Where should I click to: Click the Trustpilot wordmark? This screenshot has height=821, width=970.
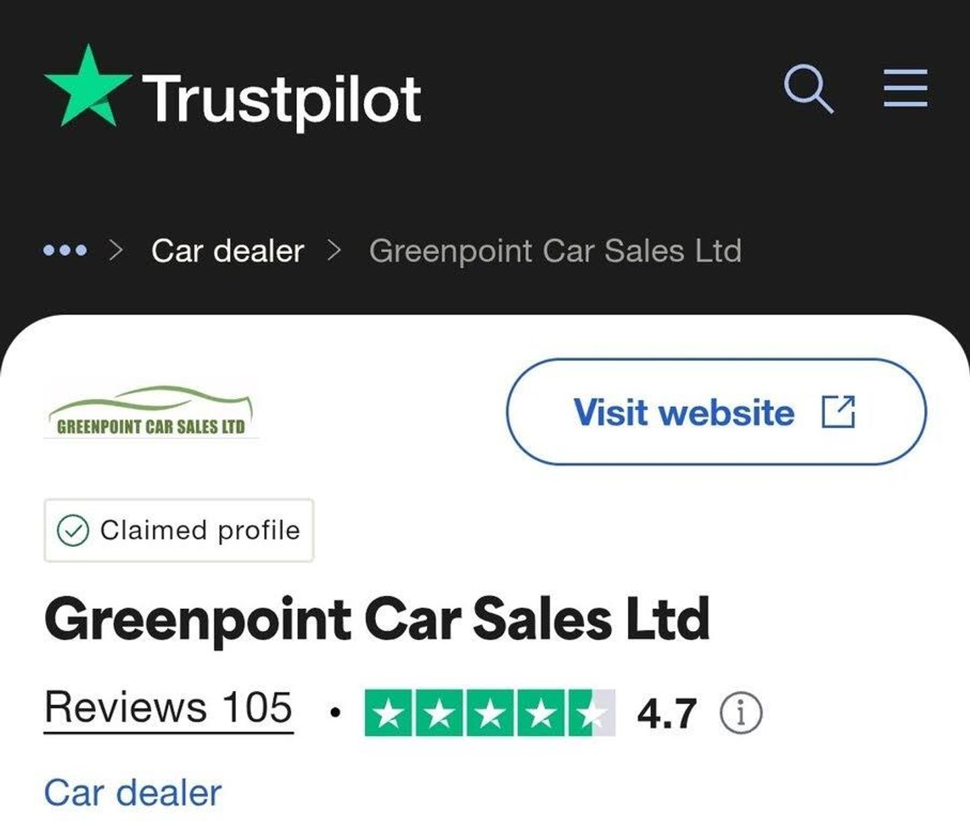[282, 100]
